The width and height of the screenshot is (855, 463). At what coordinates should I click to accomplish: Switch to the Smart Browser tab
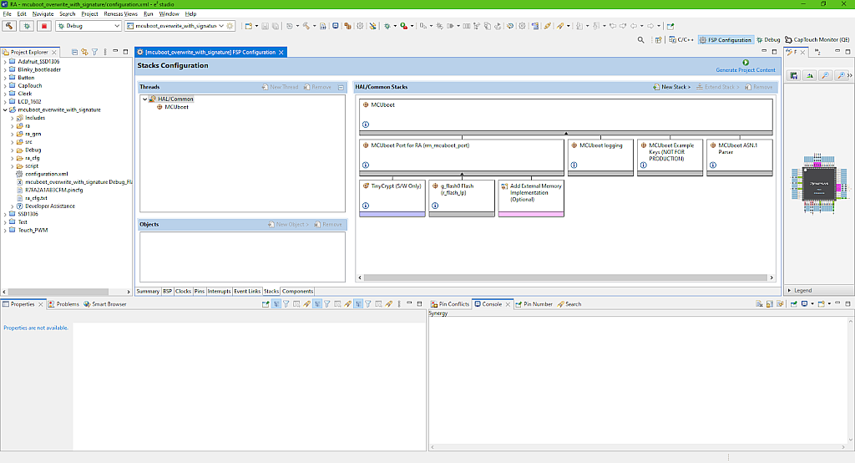tap(104, 304)
